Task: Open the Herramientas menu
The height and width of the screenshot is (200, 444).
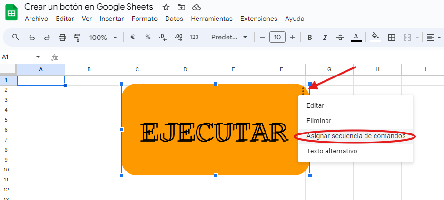Action: [212, 19]
